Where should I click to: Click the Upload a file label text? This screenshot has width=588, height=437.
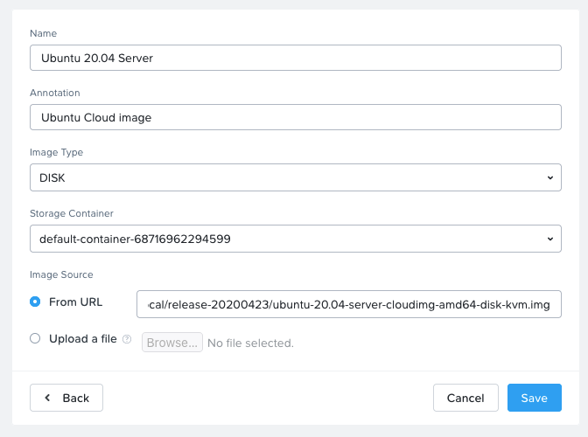point(83,339)
